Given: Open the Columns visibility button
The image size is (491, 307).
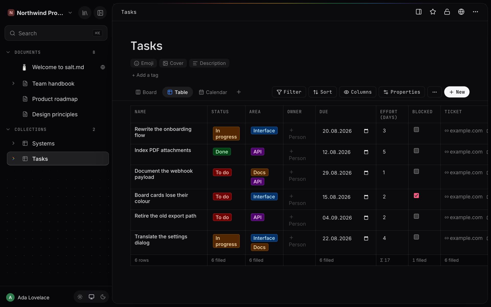Looking at the screenshot, I should [x=358, y=92].
